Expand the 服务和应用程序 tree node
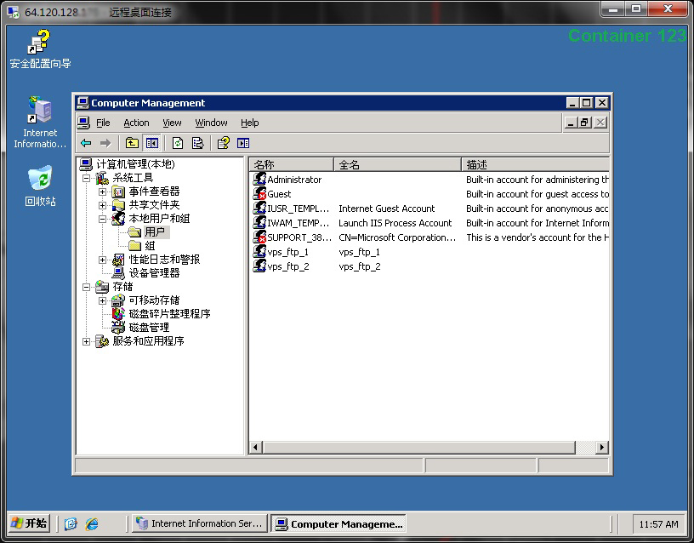The image size is (694, 543). point(86,341)
